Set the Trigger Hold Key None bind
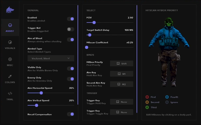 point(122,102)
